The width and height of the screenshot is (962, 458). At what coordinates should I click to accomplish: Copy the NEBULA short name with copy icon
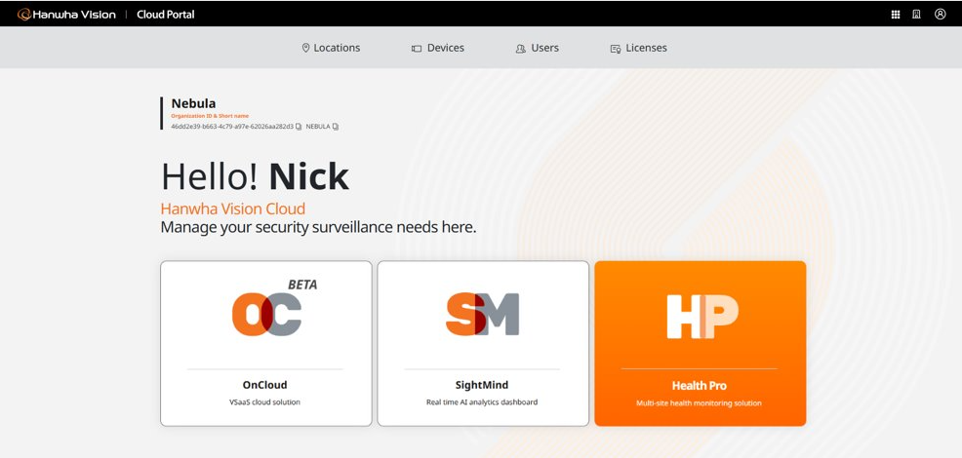336,127
